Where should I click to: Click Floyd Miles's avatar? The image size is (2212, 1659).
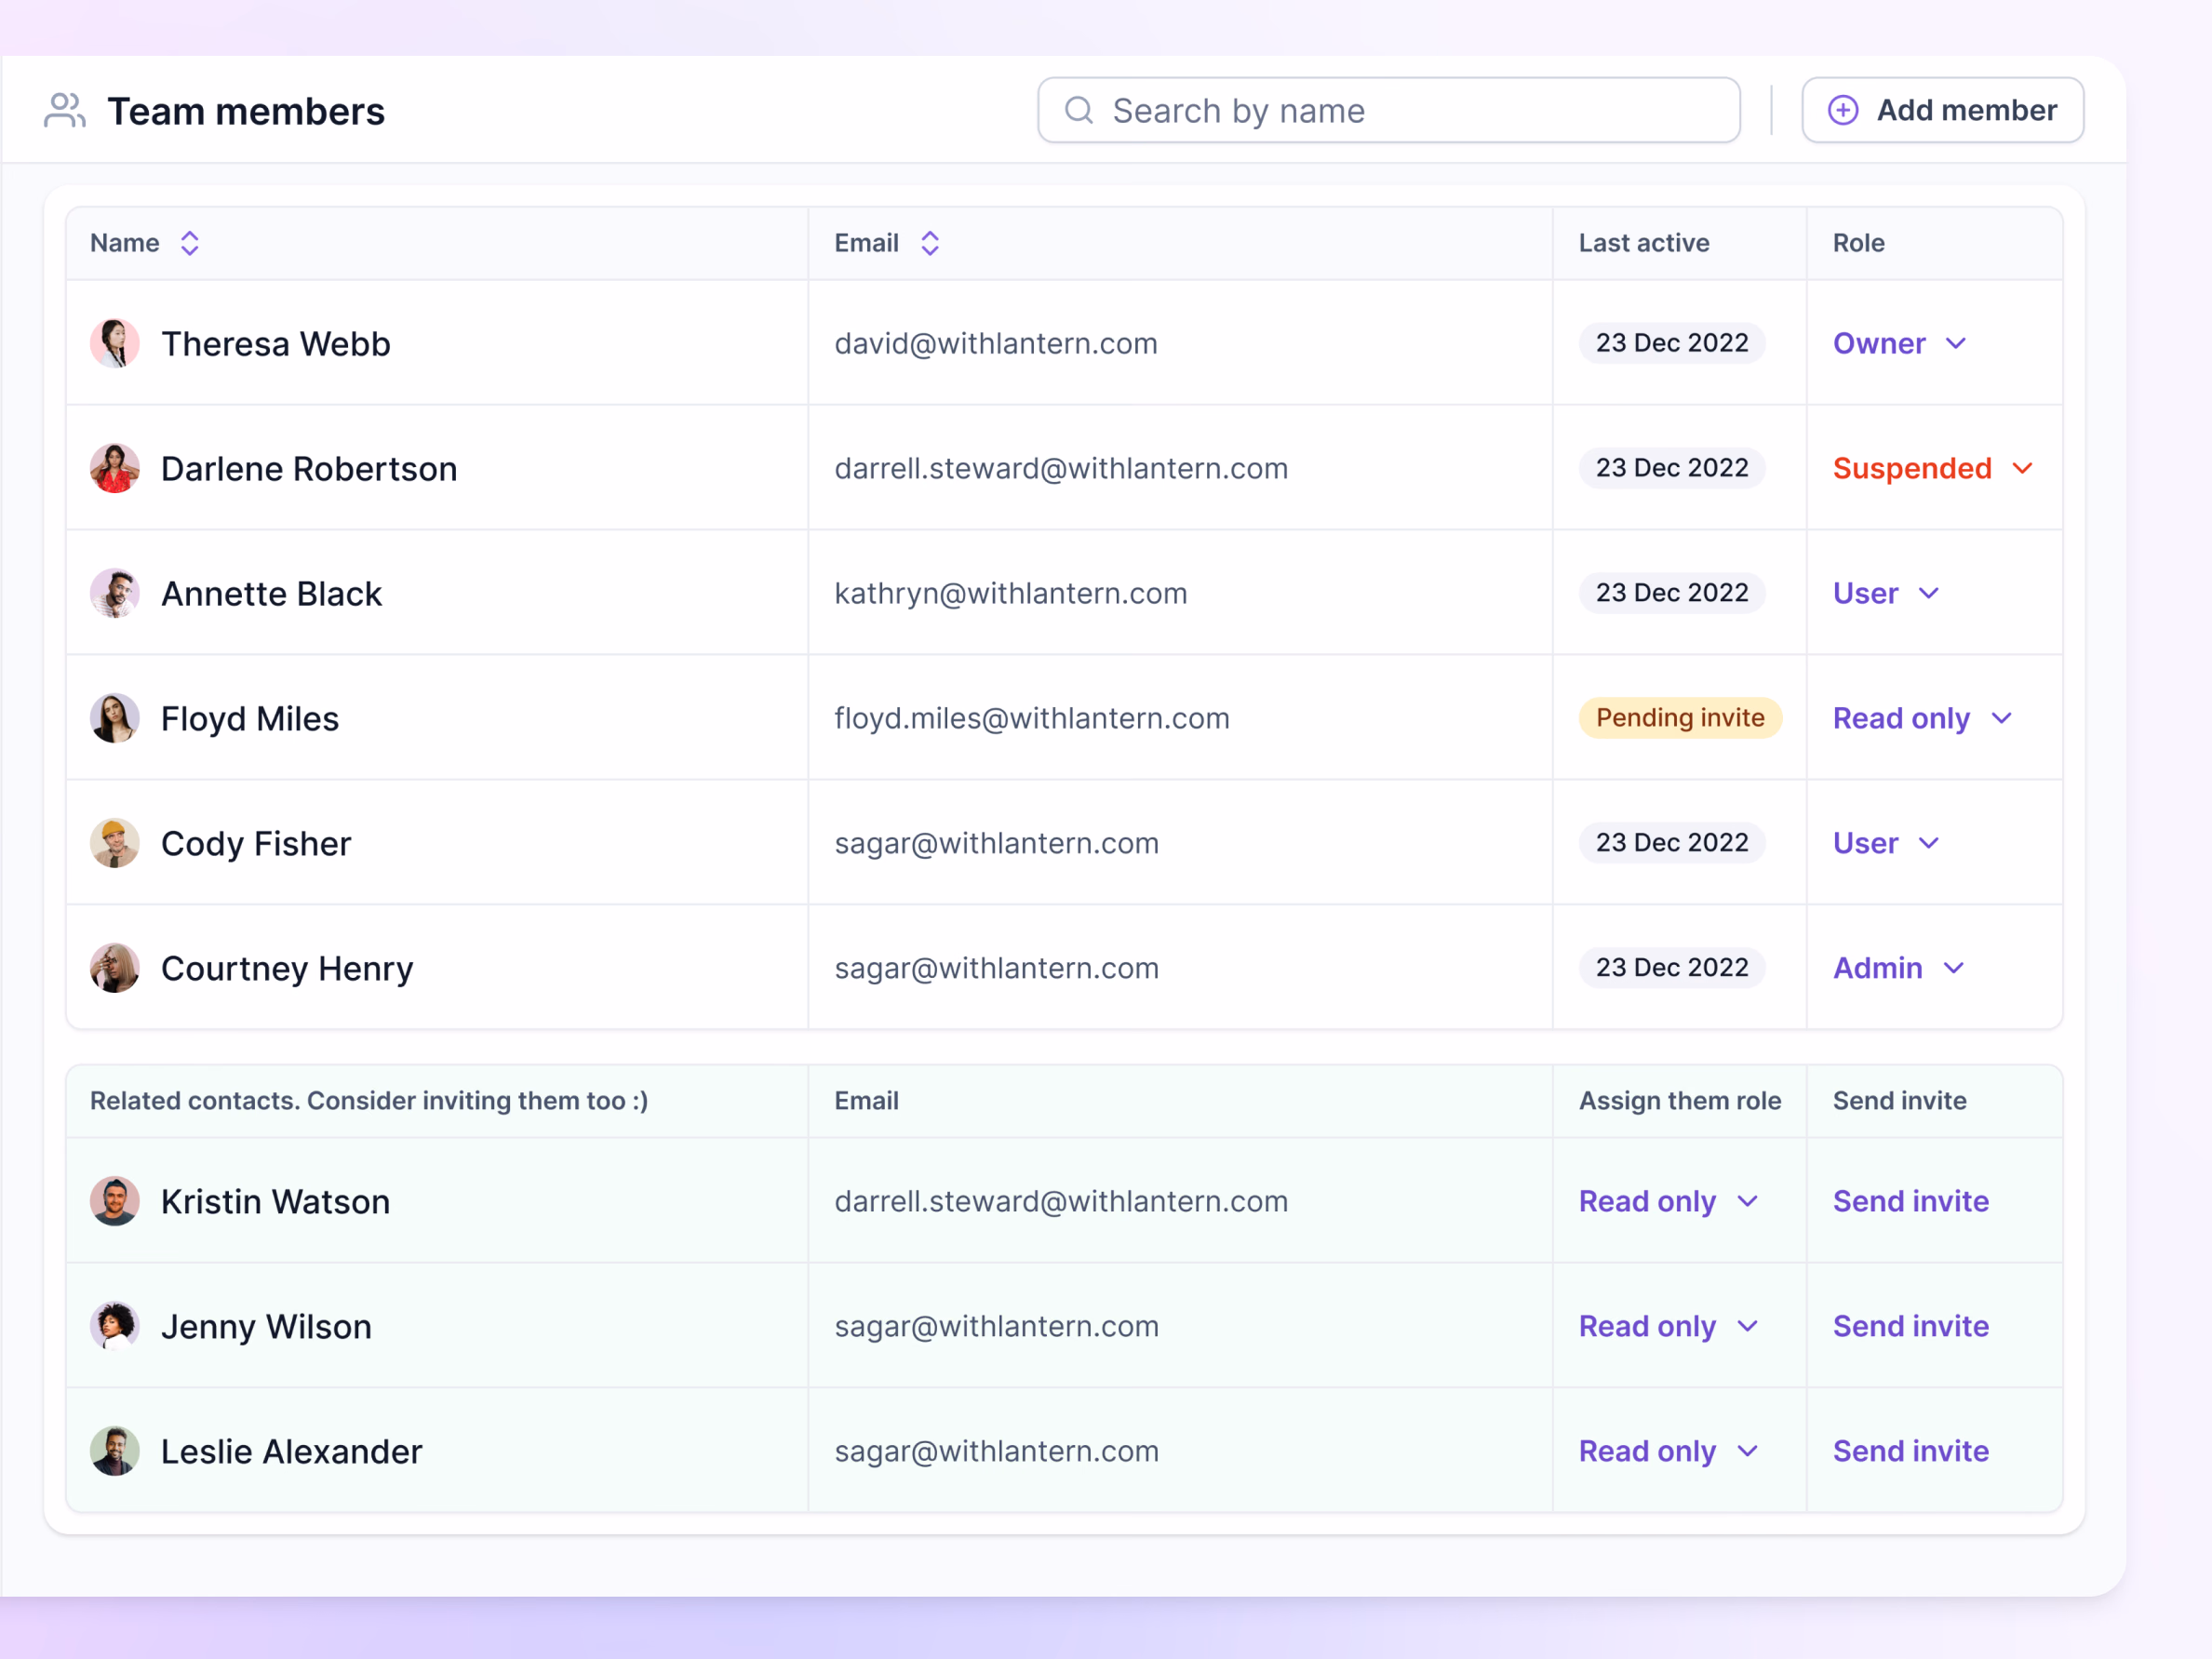point(115,718)
